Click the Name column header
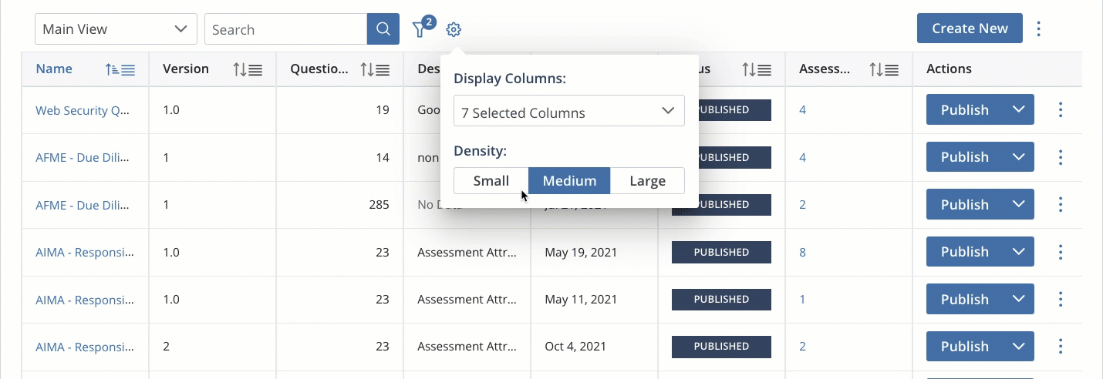This screenshot has width=1103, height=379. click(x=54, y=69)
